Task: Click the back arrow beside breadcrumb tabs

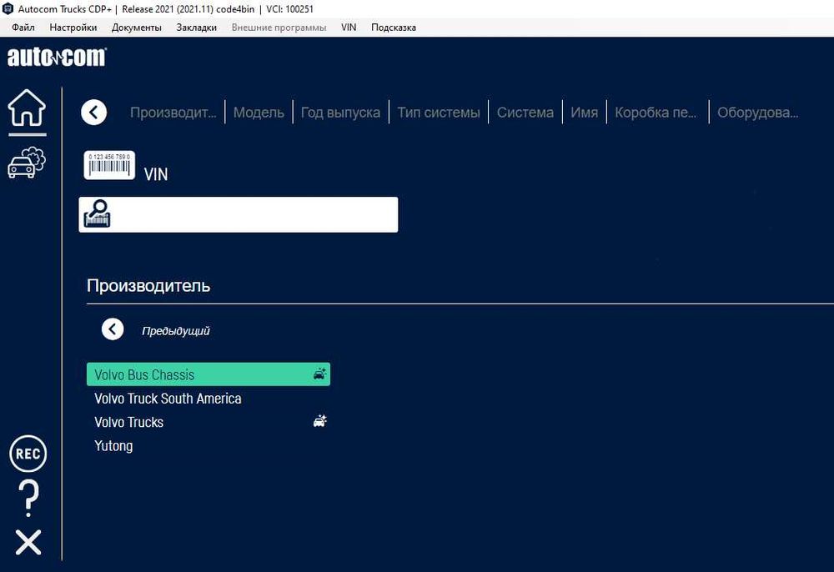Action: (x=94, y=113)
